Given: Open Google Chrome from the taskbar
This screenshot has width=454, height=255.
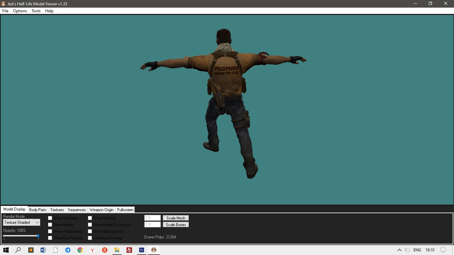Looking at the screenshot, I should [80, 250].
